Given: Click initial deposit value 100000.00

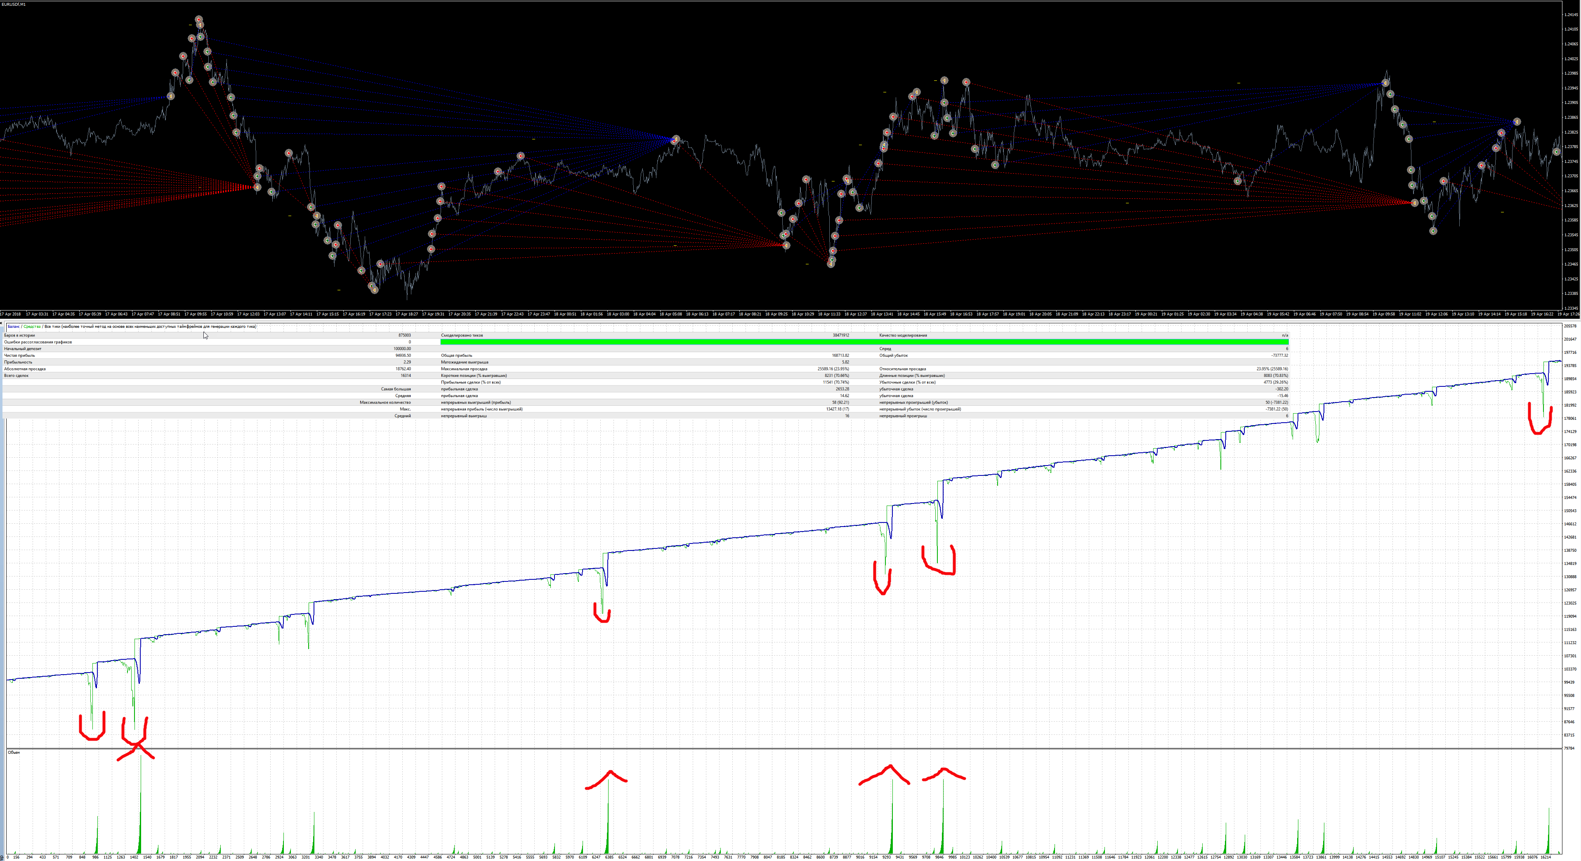Looking at the screenshot, I should pos(402,349).
